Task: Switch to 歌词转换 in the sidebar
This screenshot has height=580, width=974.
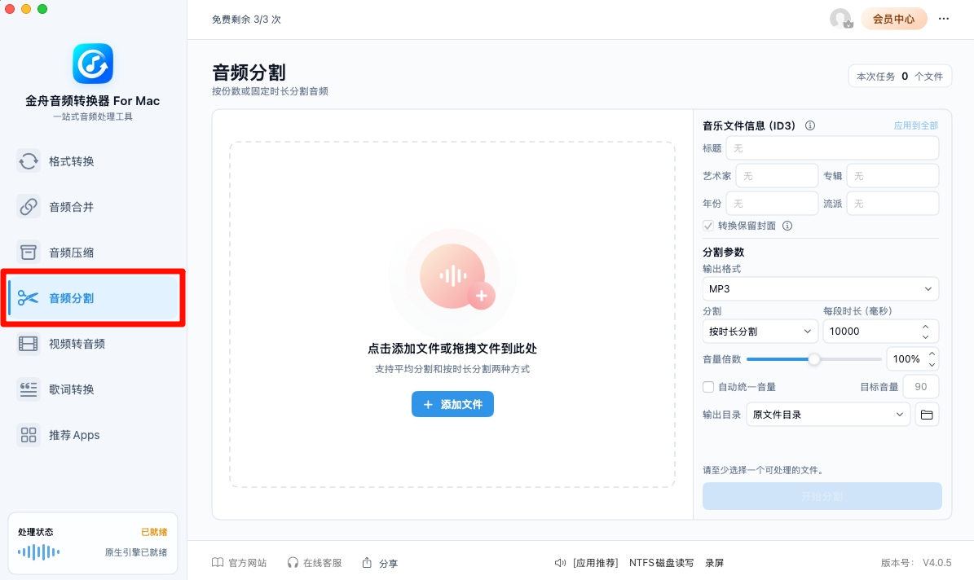Action: coord(93,389)
